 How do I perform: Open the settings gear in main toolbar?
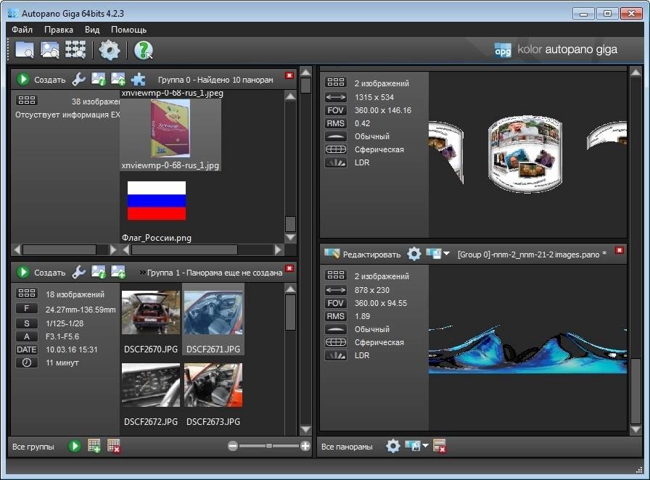[x=110, y=51]
